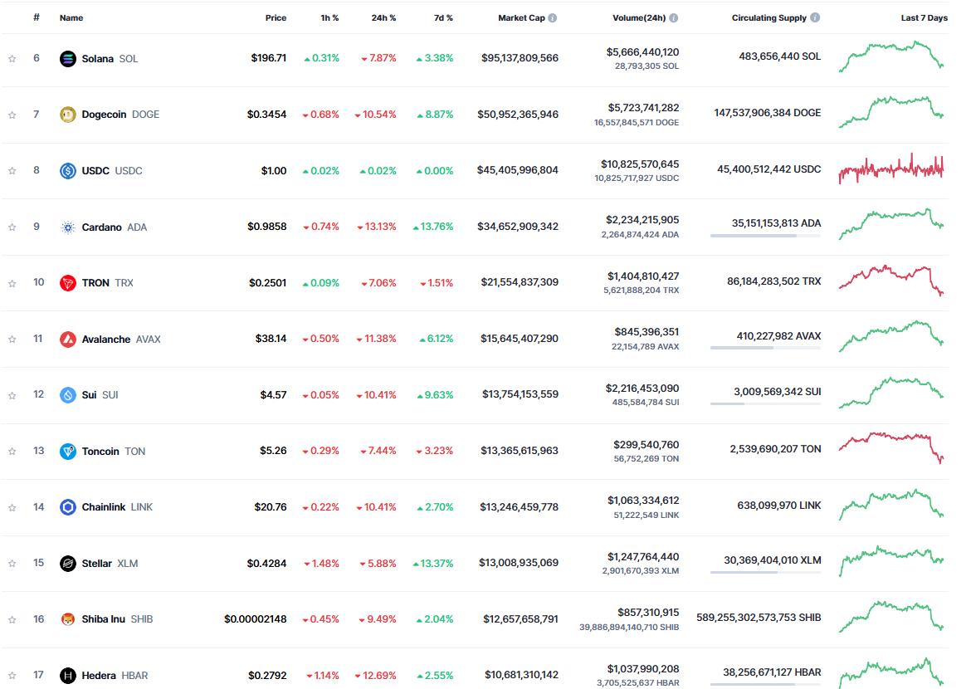Click the USDC coin logo
The height and width of the screenshot is (689, 971).
[68, 171]
